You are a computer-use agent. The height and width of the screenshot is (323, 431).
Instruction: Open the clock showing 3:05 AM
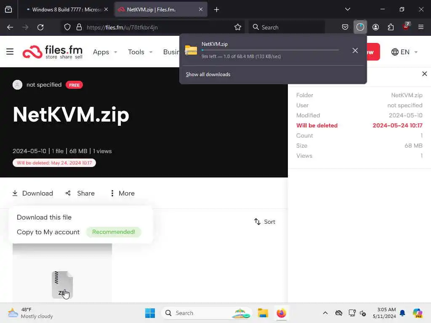pos(384,313)
